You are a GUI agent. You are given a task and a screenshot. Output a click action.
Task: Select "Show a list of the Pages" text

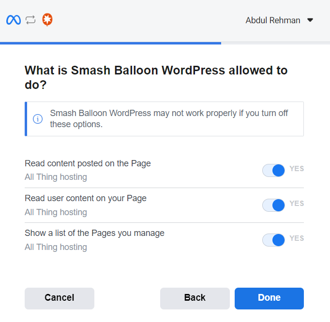(x=94, y=233)
